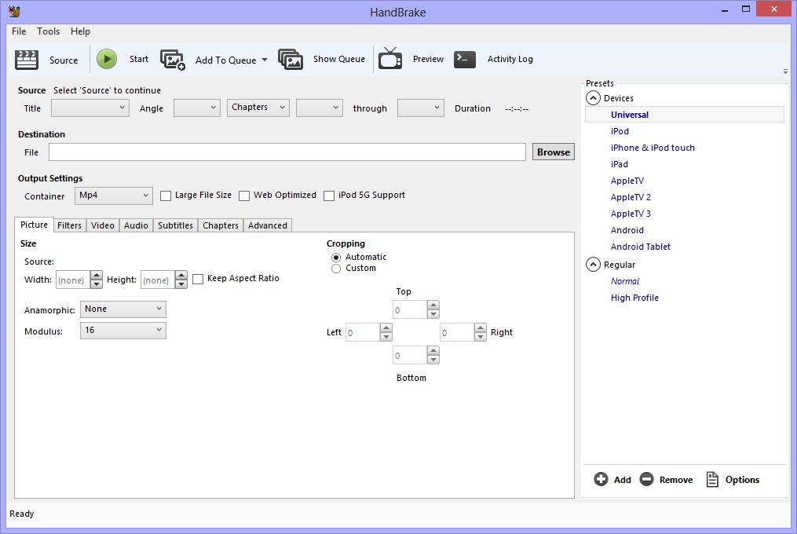Viewport: 797px width, 534px height.
Task: Open the Preview window
Action: pos(411,59)
